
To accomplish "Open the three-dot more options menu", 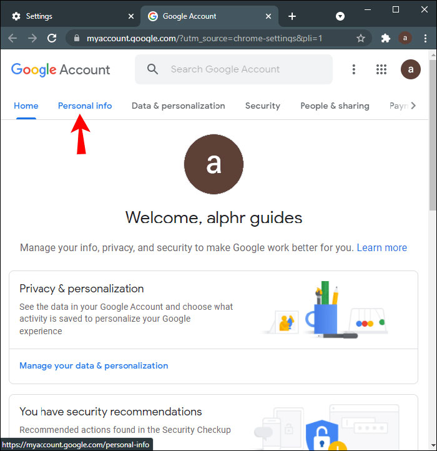I will 354,69.
